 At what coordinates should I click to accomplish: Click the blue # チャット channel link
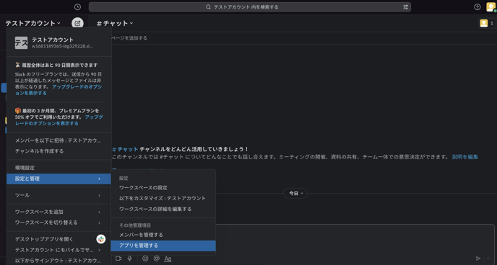pos(125,149)
